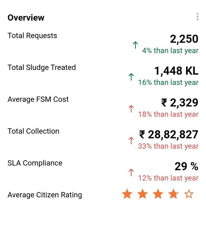Select the second rating star
The height and width of the screenshot is (228, 206).
(x=142, y=194)
